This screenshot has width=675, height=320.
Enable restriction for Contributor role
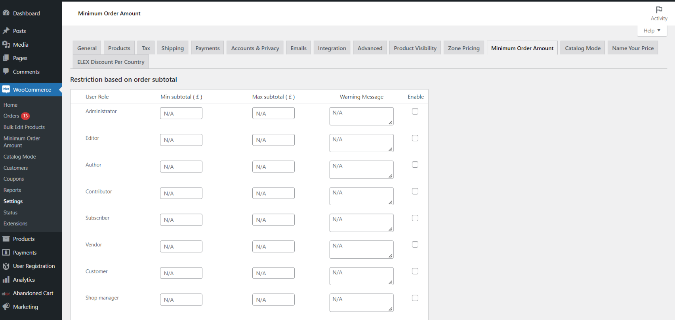[415, 191]
